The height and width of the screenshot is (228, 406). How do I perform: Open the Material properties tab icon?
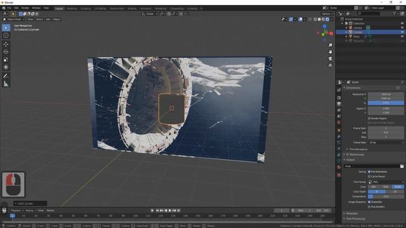tap(339, 167)
